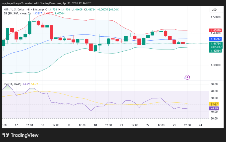This screenshot has width=226, height=142.
Task: Click the 1.35000 price axis level
Action: pyautogui.click(x=216, y=65)
